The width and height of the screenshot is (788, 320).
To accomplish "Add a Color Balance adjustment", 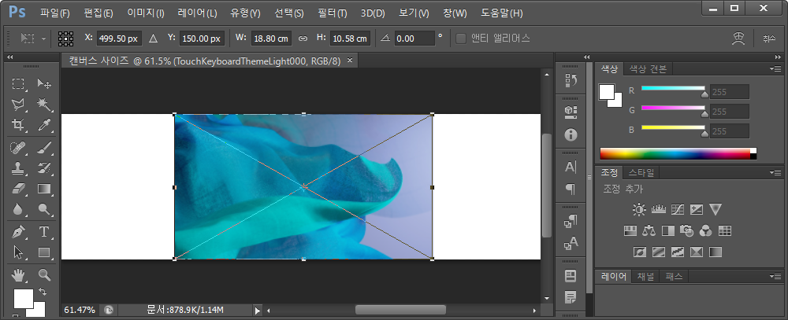I will coord(649,230).
